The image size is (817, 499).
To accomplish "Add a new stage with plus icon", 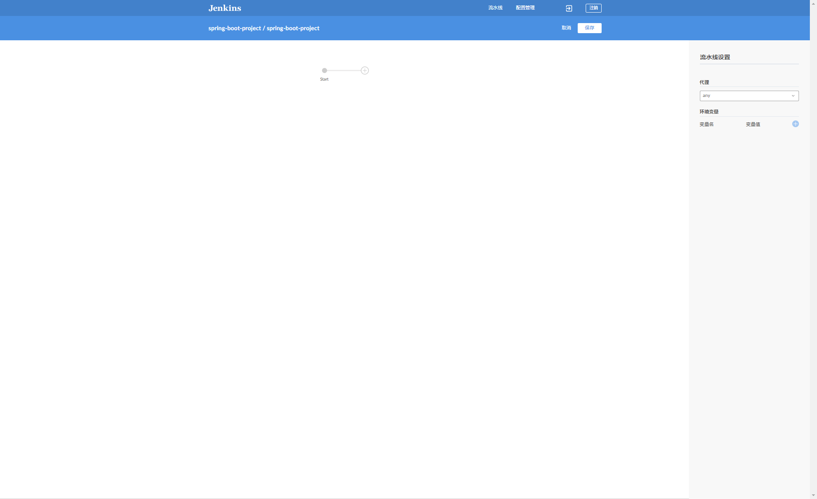I will [x=365, y=71].
